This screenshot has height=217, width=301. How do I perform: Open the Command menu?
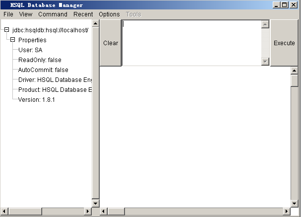click(x=53, y=14)
